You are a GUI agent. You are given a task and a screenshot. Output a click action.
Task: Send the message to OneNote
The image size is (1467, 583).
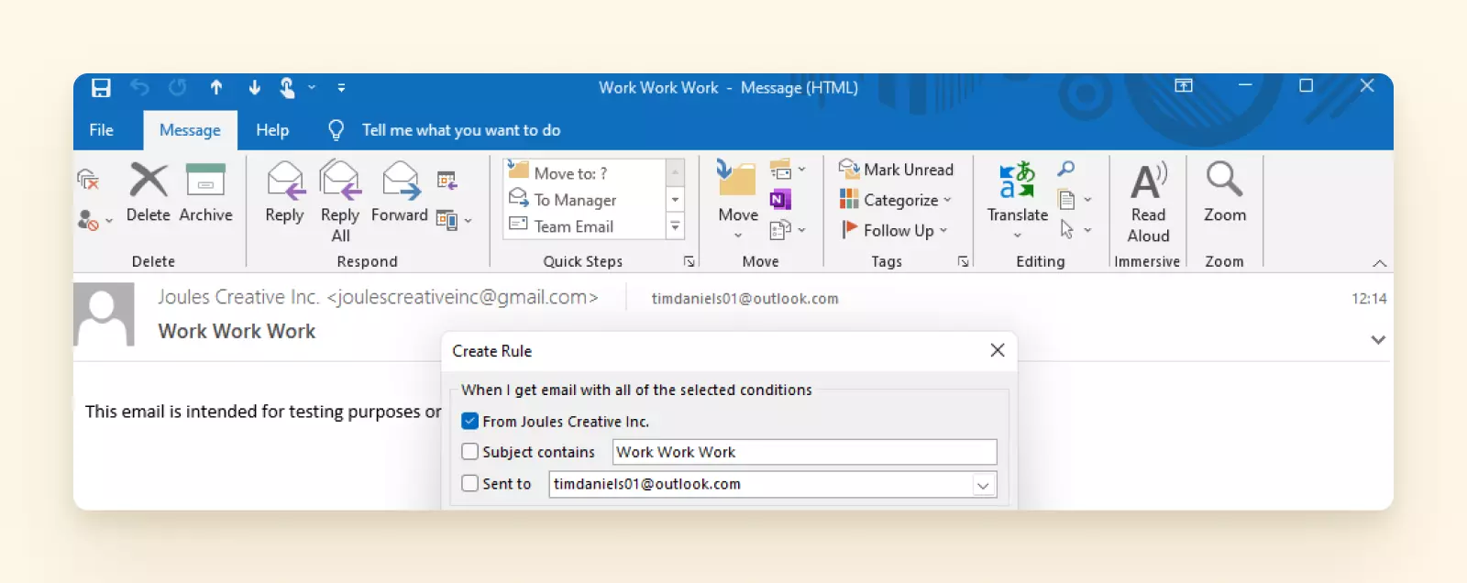pos(780,200)
